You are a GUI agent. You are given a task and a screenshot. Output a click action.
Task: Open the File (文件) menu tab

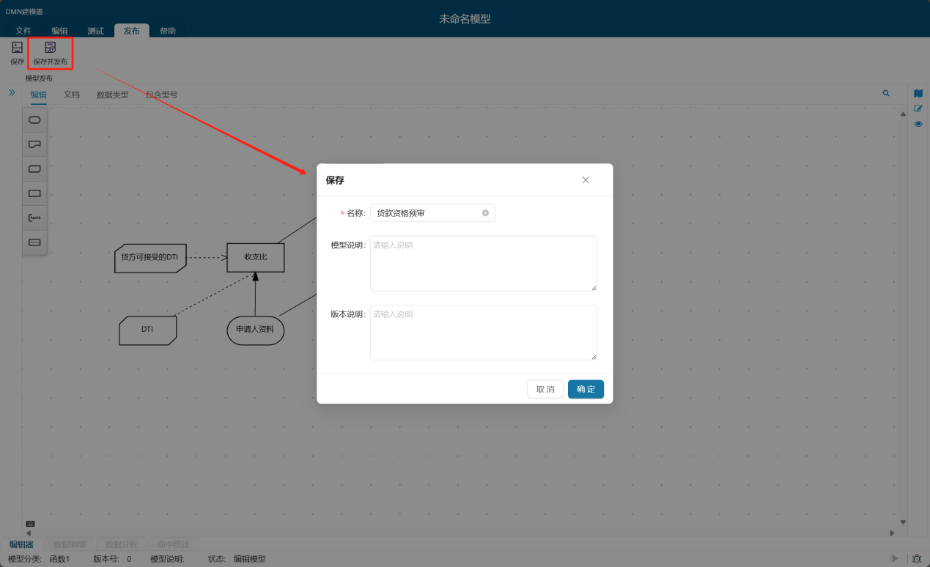tap(23, 31)
